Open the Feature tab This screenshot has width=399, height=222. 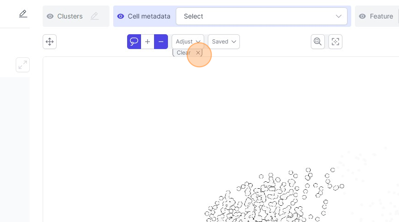coord(381,16)
